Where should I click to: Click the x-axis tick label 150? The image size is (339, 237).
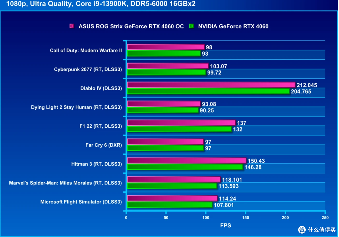pos(245,218)
